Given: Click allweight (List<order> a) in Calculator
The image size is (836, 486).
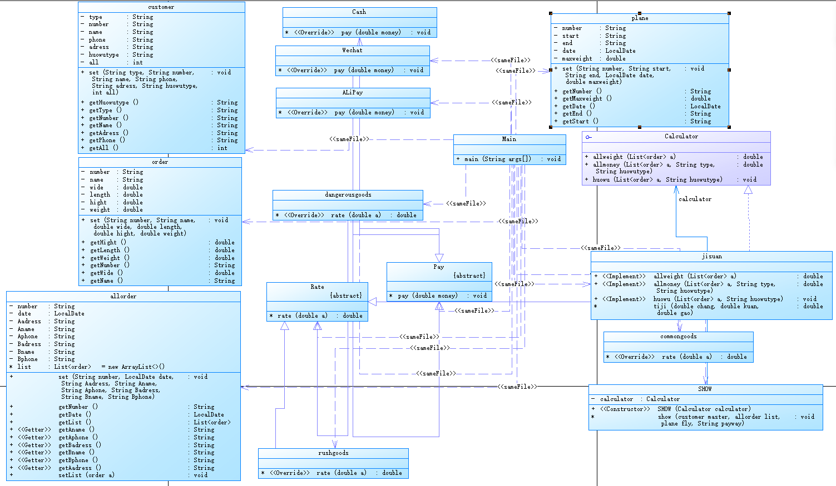Looking at the screenshot, I should (x=674, y=157).
